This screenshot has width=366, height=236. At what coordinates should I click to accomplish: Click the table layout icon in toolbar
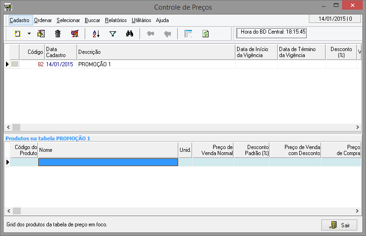pos(188,34)
